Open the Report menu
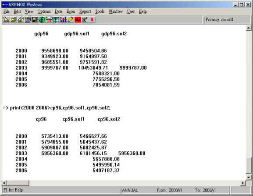Viewport: 253px width, 196px height. pos(85,11)
